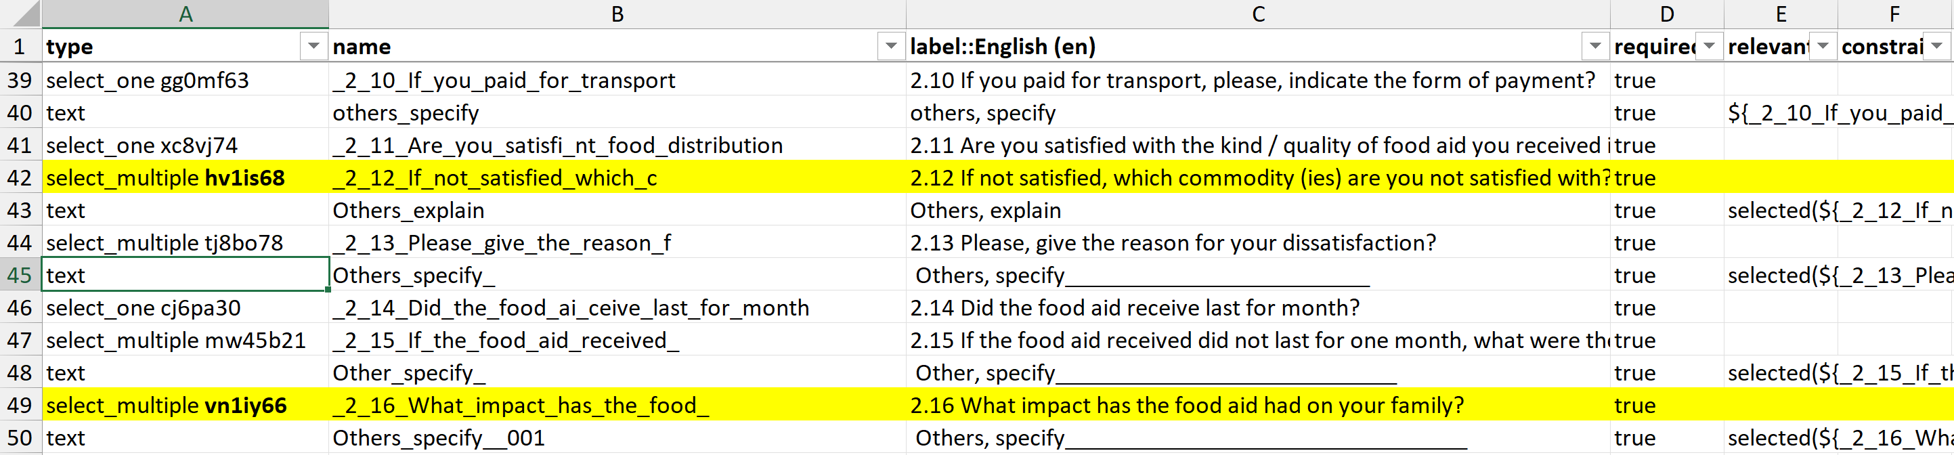The width and height of the screenshot is (1954, 455).
Task: Select the Others_specify__001 cell
Action: click(x=617, y=438)
